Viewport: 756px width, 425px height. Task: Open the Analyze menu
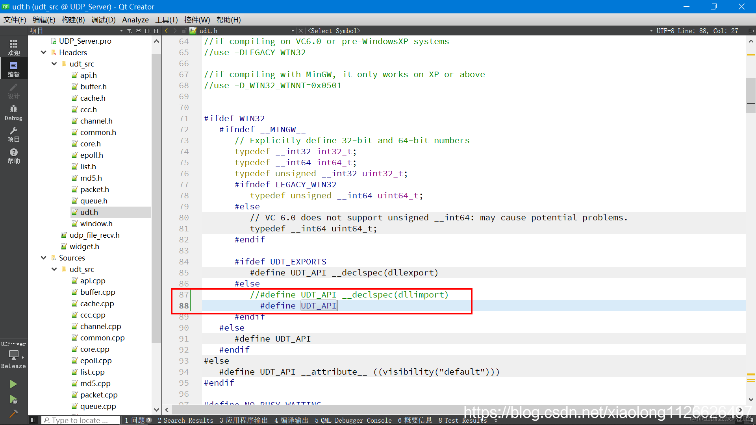point(135,20)
